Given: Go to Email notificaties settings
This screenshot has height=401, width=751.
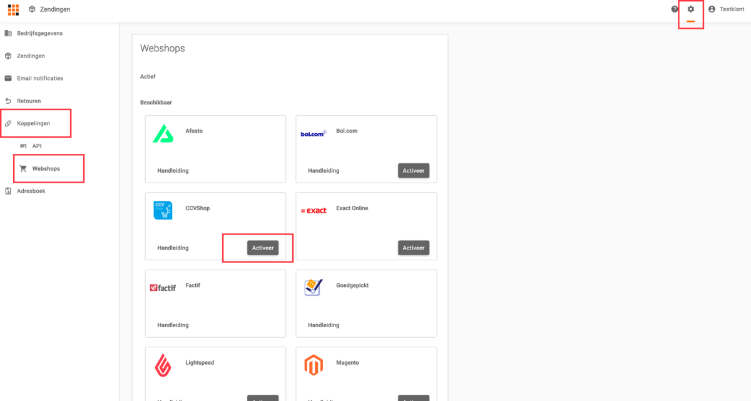Looking at the screenshot, I should click(39, 78).
